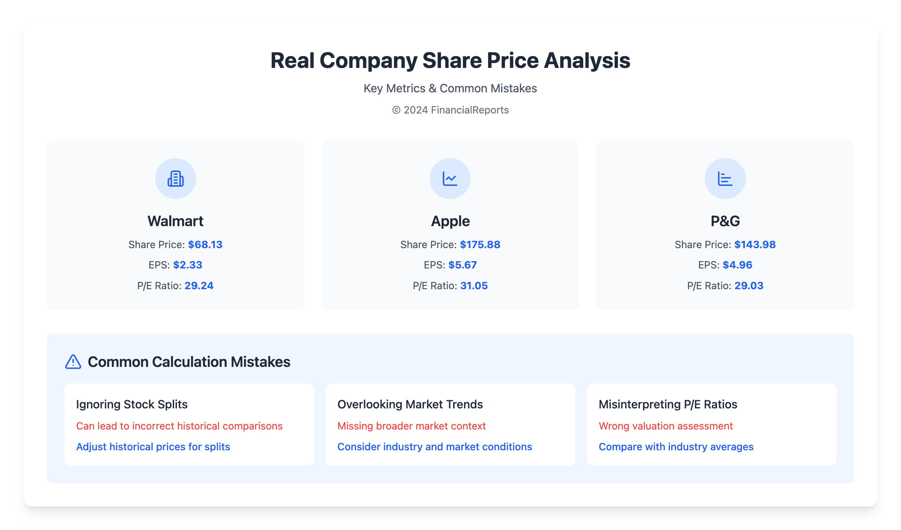The width and height of the screenshot is (901, 530).
Task: Click the © 2024 FinancialReports text
Action: (x=450, y=110)
